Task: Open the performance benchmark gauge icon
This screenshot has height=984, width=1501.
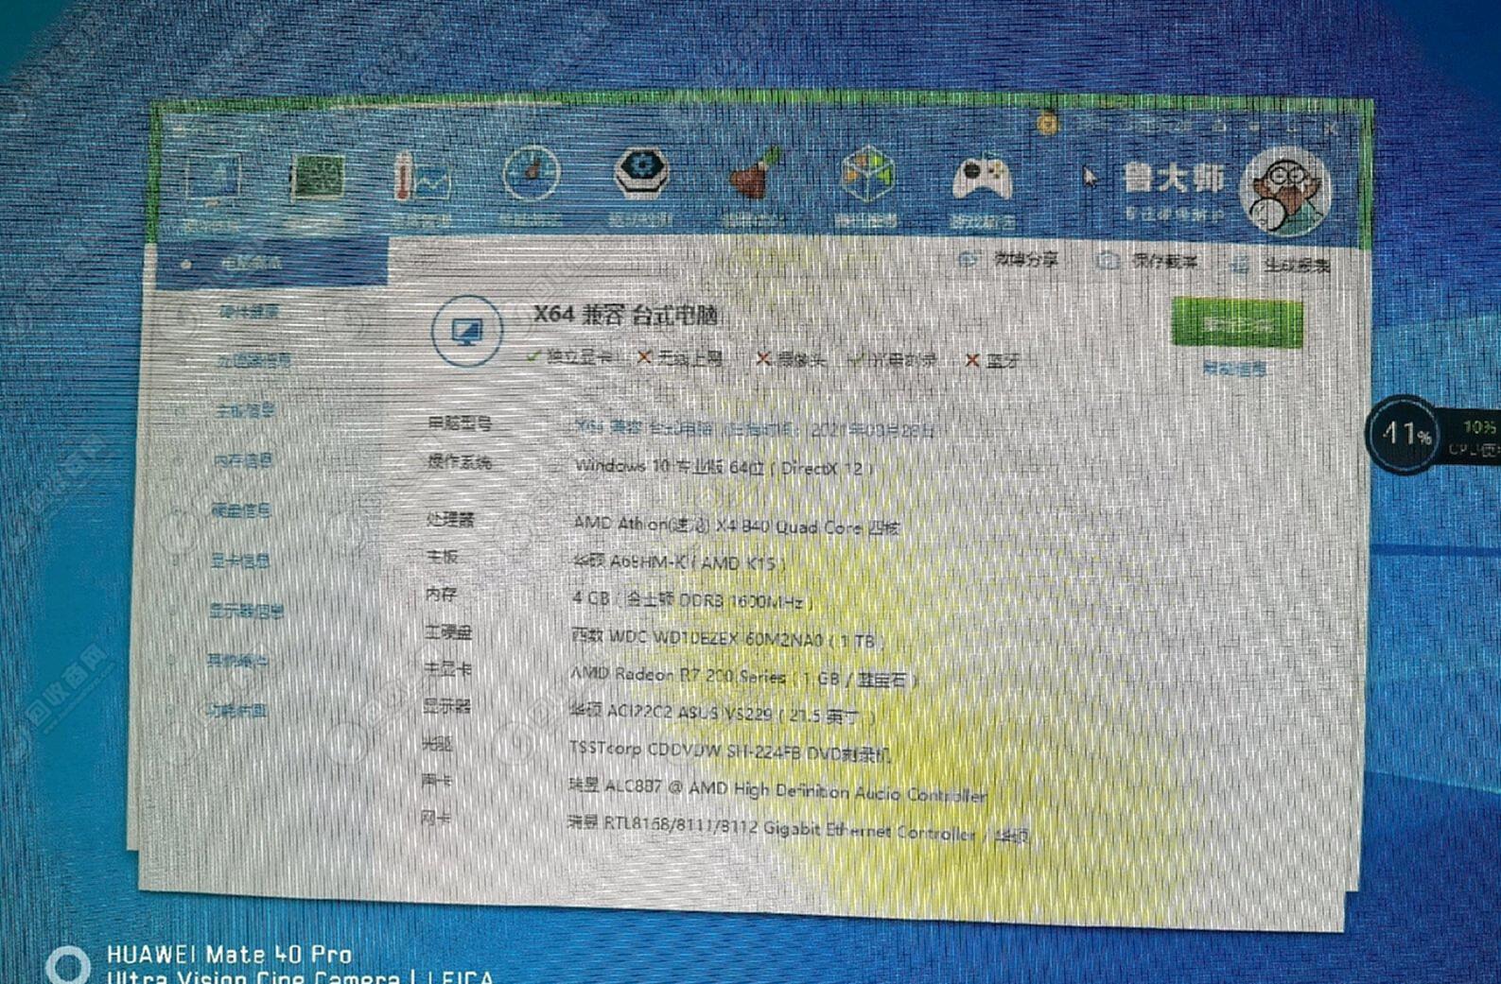Action: point(531,174)
